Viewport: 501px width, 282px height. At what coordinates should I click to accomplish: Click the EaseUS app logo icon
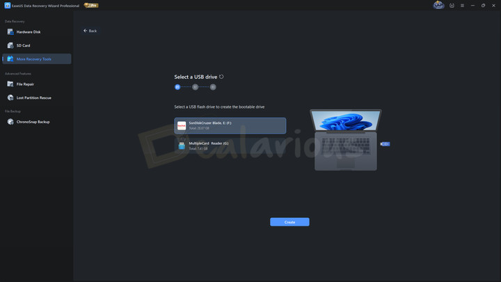click(x=7, y=6)
